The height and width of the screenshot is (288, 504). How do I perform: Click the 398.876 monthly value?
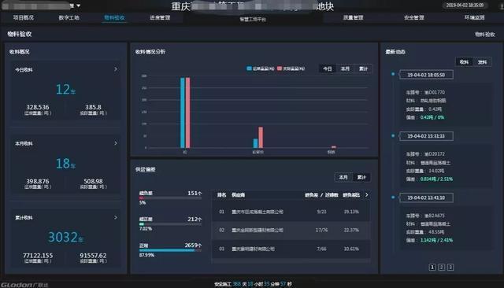[x=38, y=181]
